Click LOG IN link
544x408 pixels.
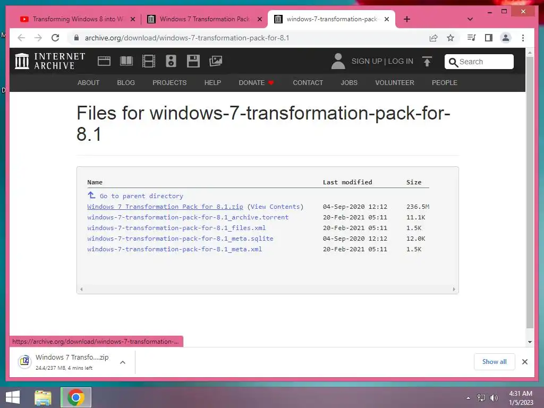tap(401, 61)
